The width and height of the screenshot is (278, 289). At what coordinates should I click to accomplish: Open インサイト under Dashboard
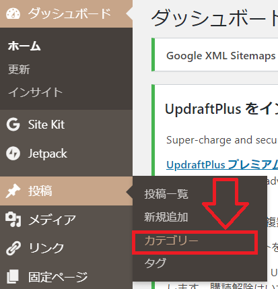click(x=35, y=92)
